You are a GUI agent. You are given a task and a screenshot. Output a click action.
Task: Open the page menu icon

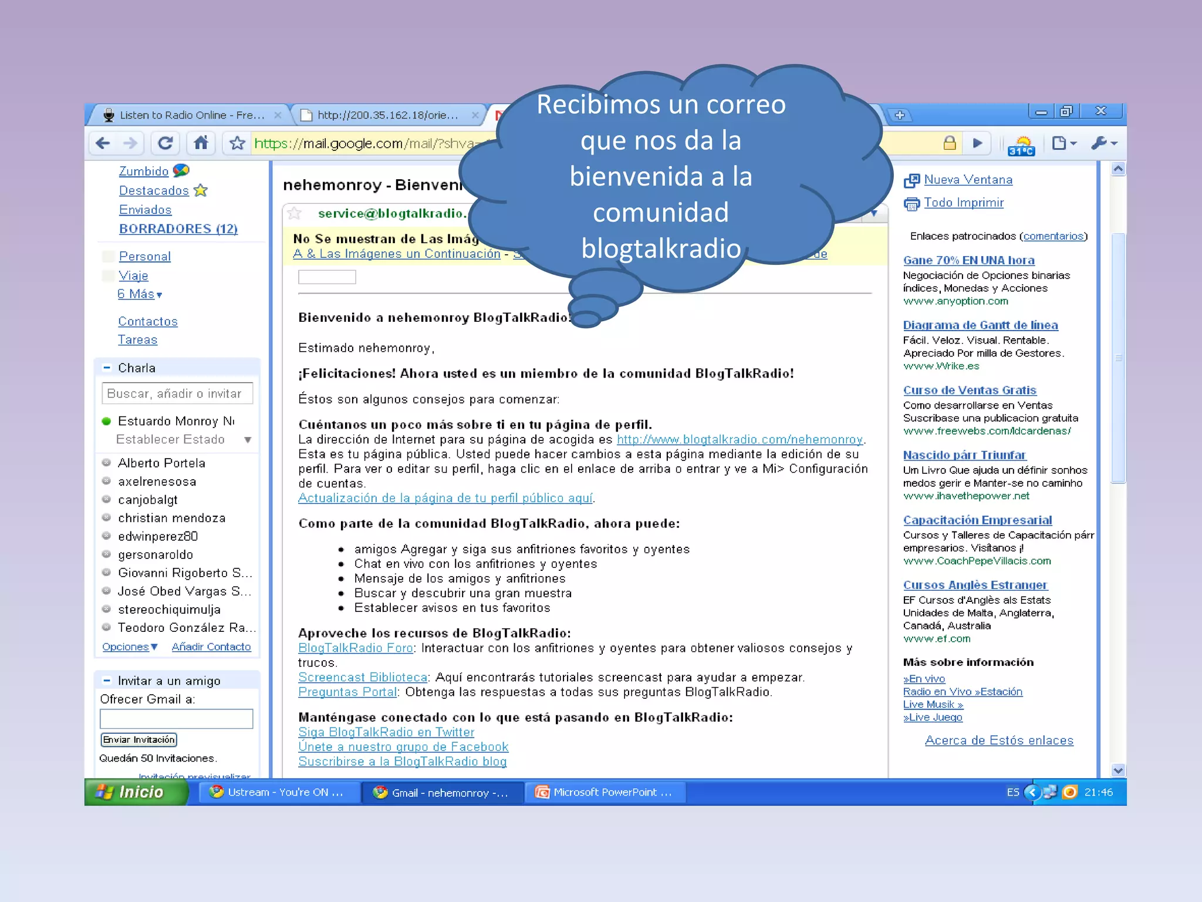coord(1063,143)
